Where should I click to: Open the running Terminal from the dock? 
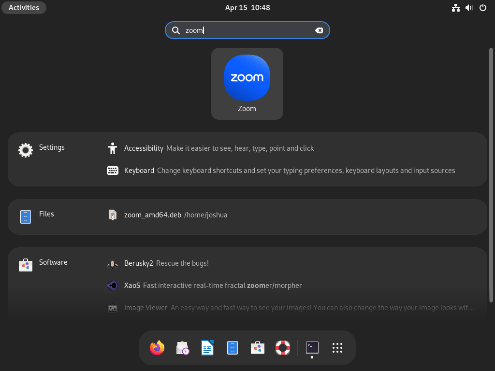(x=311, y=347)
